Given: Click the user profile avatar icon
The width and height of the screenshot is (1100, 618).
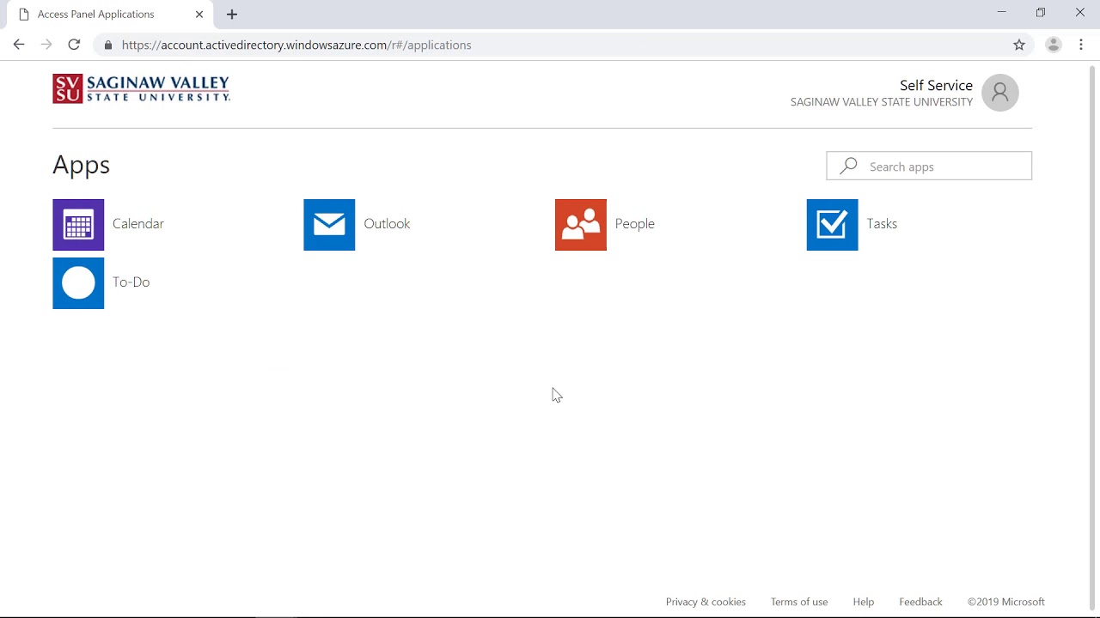Looking at the screenshot, I should point(999,93).
